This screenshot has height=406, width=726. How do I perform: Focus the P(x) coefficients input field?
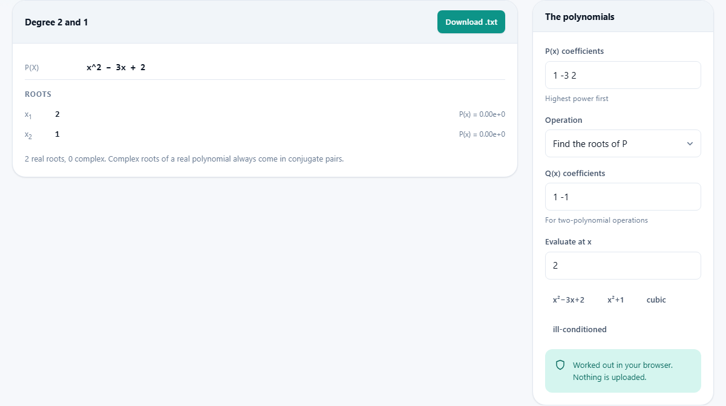tap(623, 75)
